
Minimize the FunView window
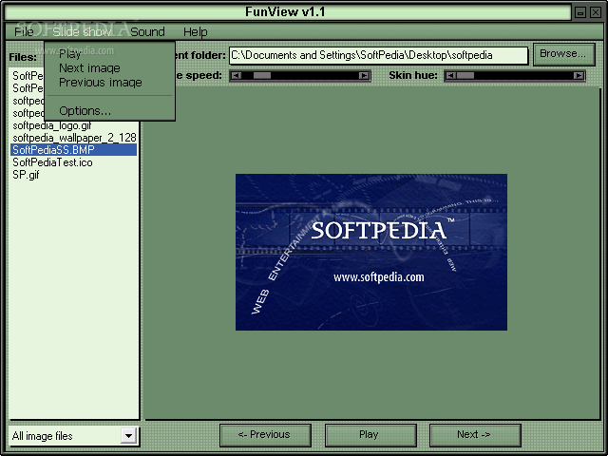point(580,12)
